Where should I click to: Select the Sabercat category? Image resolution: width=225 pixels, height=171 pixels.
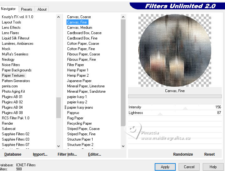[x=8, y=129]
